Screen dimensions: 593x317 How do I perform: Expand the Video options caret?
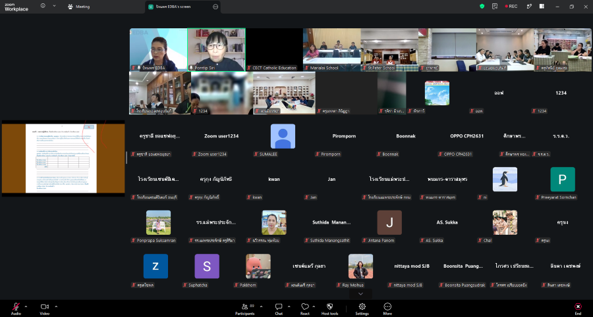point(56,306)
